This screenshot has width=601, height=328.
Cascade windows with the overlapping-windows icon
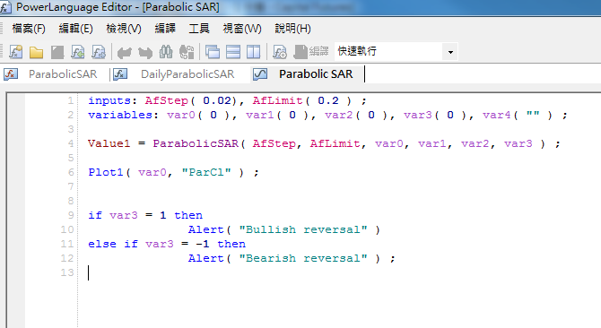pyautogui.click(x=213, y=52)
